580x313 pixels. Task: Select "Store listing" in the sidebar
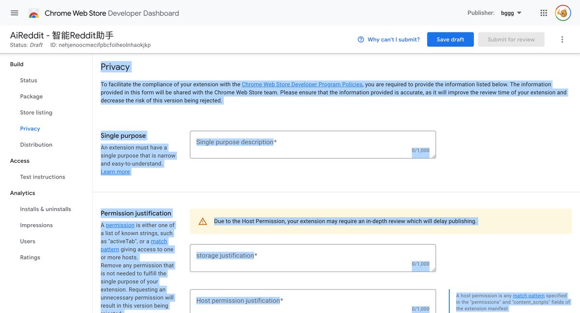36,112
